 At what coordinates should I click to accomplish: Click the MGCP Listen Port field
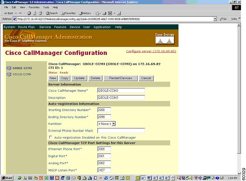(x=104, y=170)
